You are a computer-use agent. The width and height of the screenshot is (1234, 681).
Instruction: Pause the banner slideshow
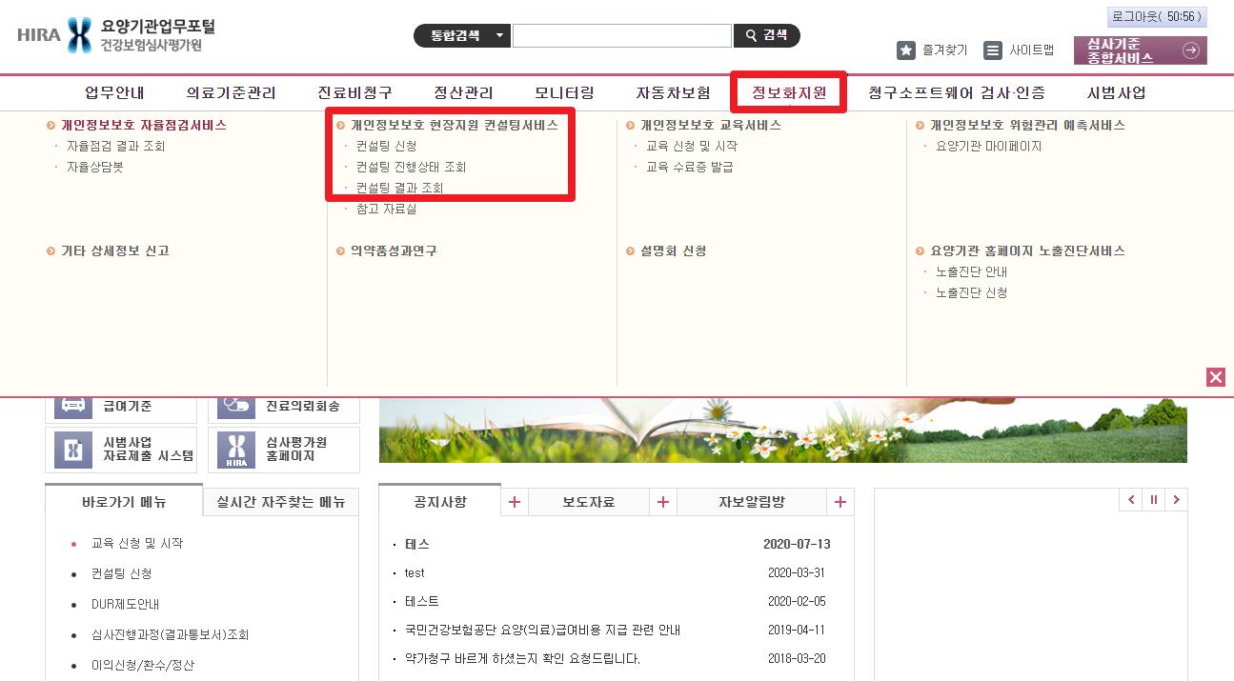pos(1154,500)
